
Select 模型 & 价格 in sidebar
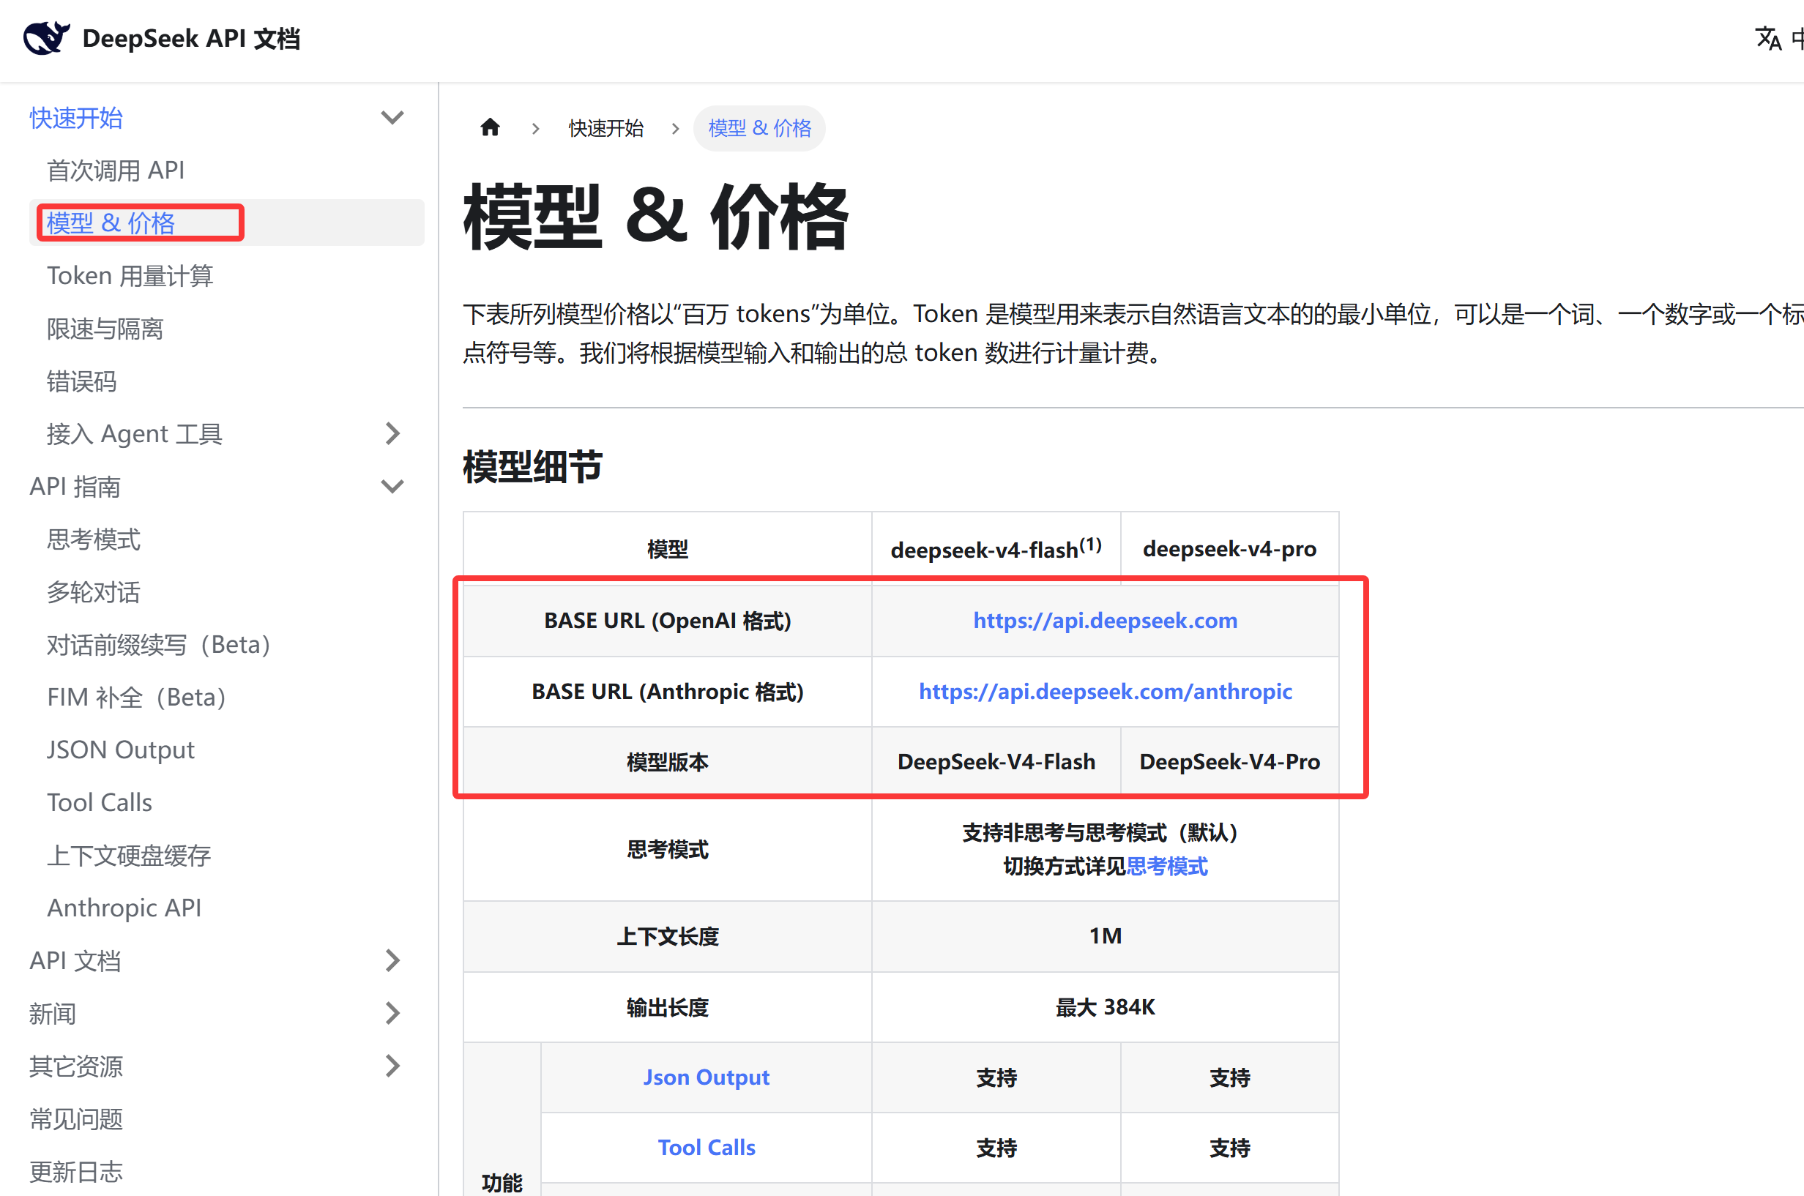pyautogui.click(x=111, y=223)
